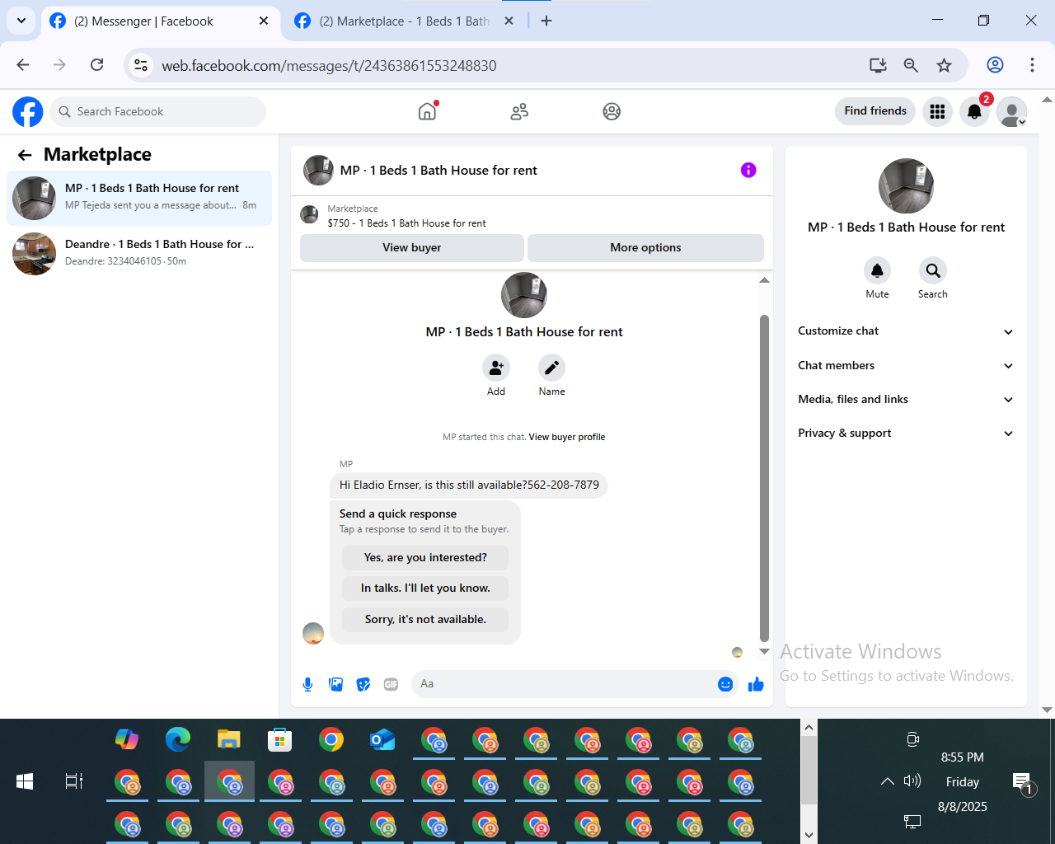The image size is (1055, 844).
Task: Choose a GIF with the GIF icon
Action: click(391, 684)
